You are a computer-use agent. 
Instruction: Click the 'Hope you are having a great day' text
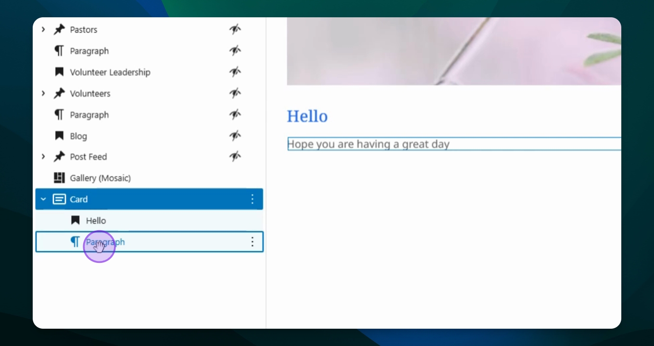click(x=368, y=144)
